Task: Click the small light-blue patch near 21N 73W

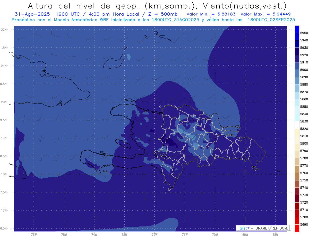Action: pyautogui.click(x=129, y=57)
